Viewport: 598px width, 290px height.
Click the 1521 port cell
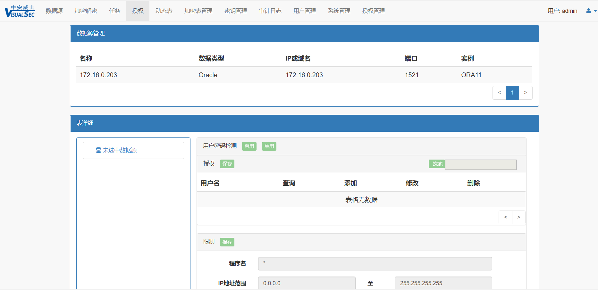tap(412, 75)
